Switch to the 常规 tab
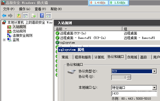This screenshot has height=101, width=160. [x=67, y=57]
